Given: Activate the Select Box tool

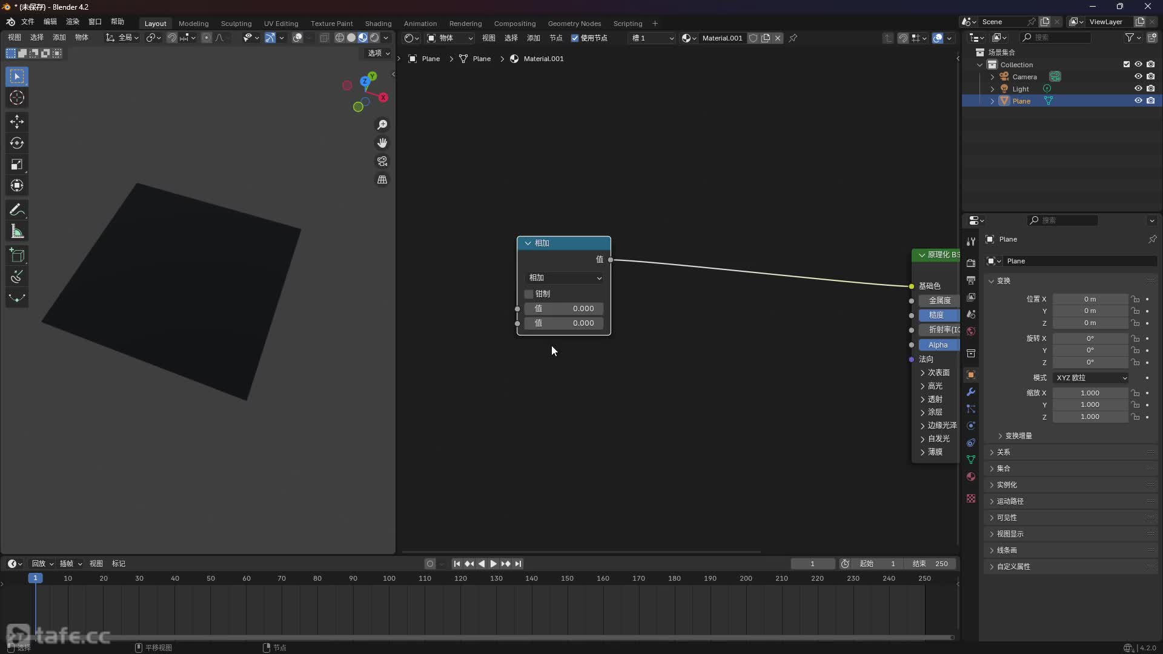Looking at the screenshot, I should click(x=17, y=76).
